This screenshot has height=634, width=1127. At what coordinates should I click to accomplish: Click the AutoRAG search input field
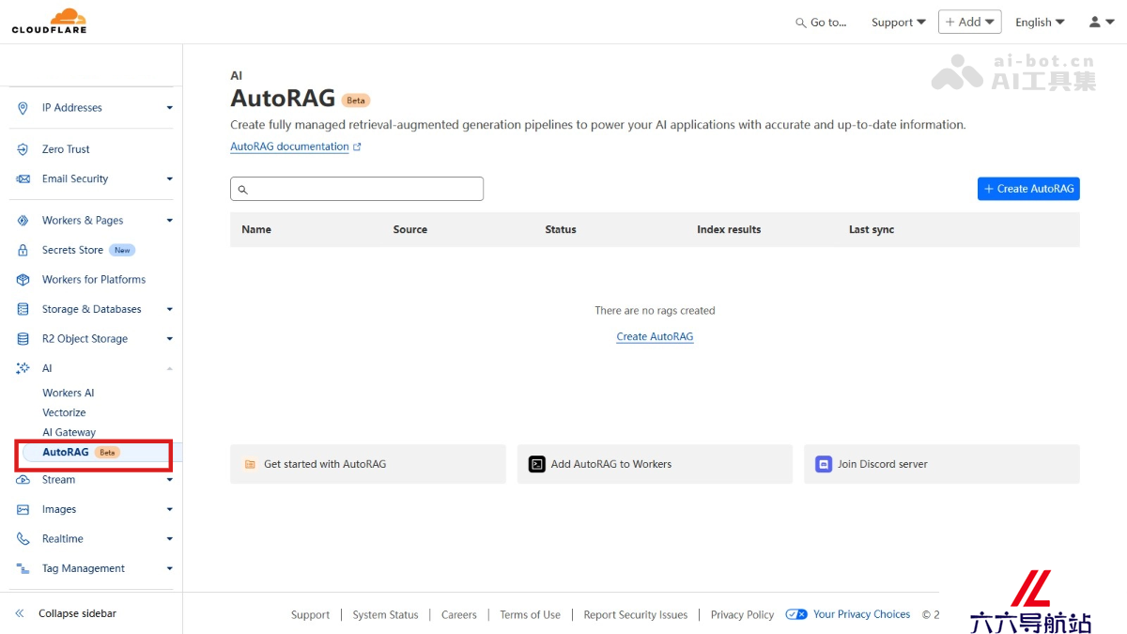(357, 189)
